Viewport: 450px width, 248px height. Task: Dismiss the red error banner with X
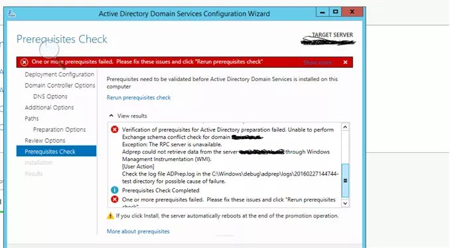tap(345, 62)
